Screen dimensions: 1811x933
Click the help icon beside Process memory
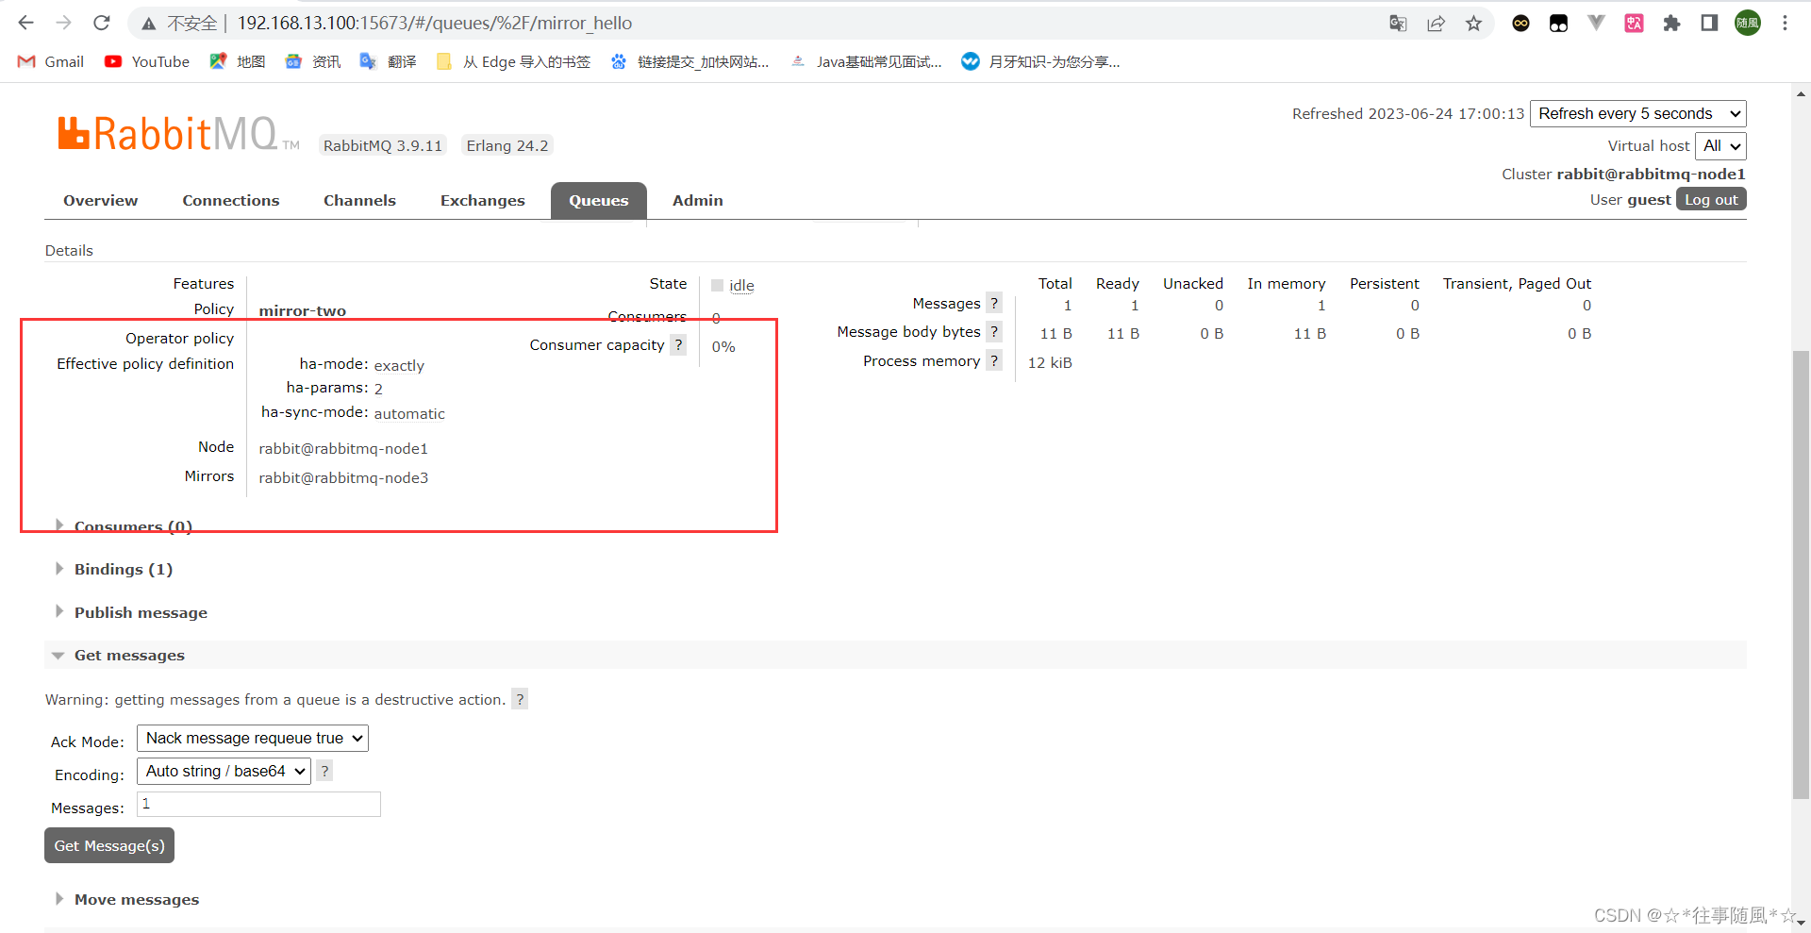pyautogui.click(x=994, y=360)
